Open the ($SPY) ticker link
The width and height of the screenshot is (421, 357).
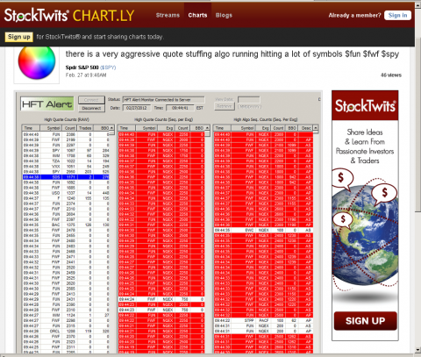108,68
